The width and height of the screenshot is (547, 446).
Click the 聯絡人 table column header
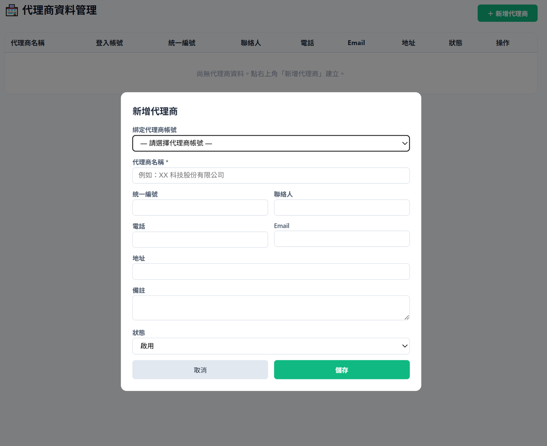[251, 43]
